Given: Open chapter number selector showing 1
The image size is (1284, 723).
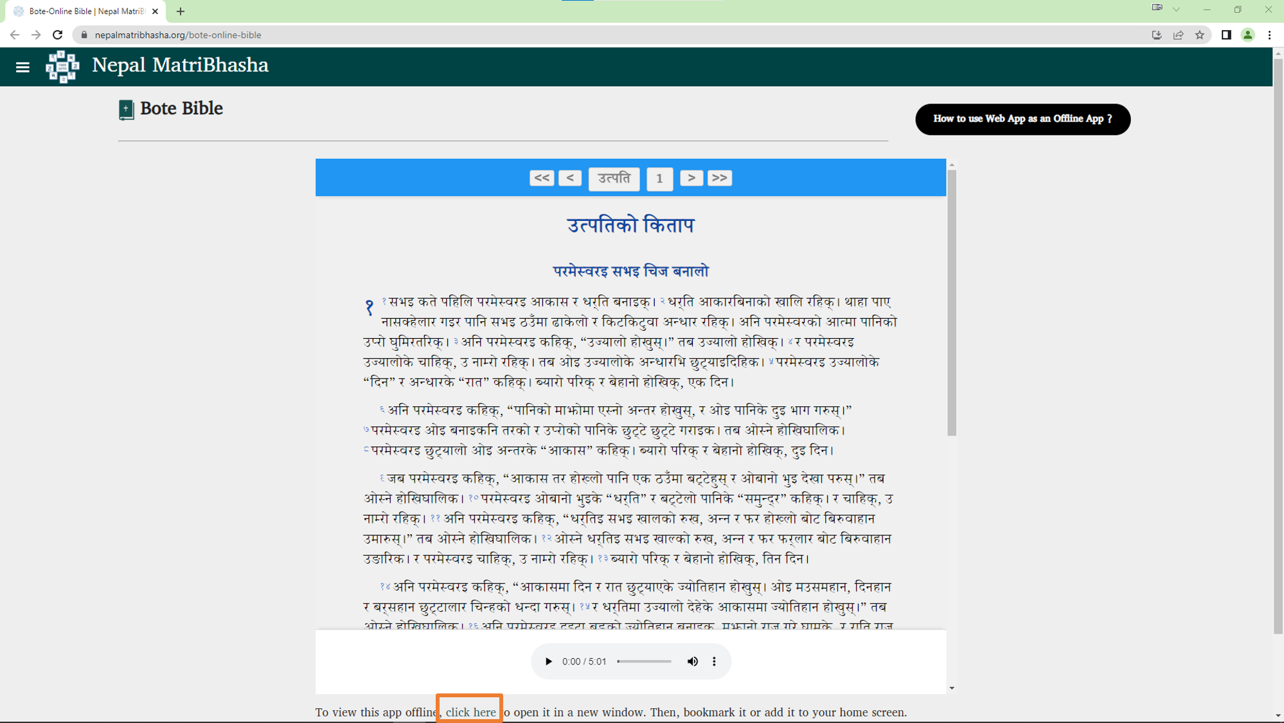Looking at the screenshot, I should pos(659,179).
